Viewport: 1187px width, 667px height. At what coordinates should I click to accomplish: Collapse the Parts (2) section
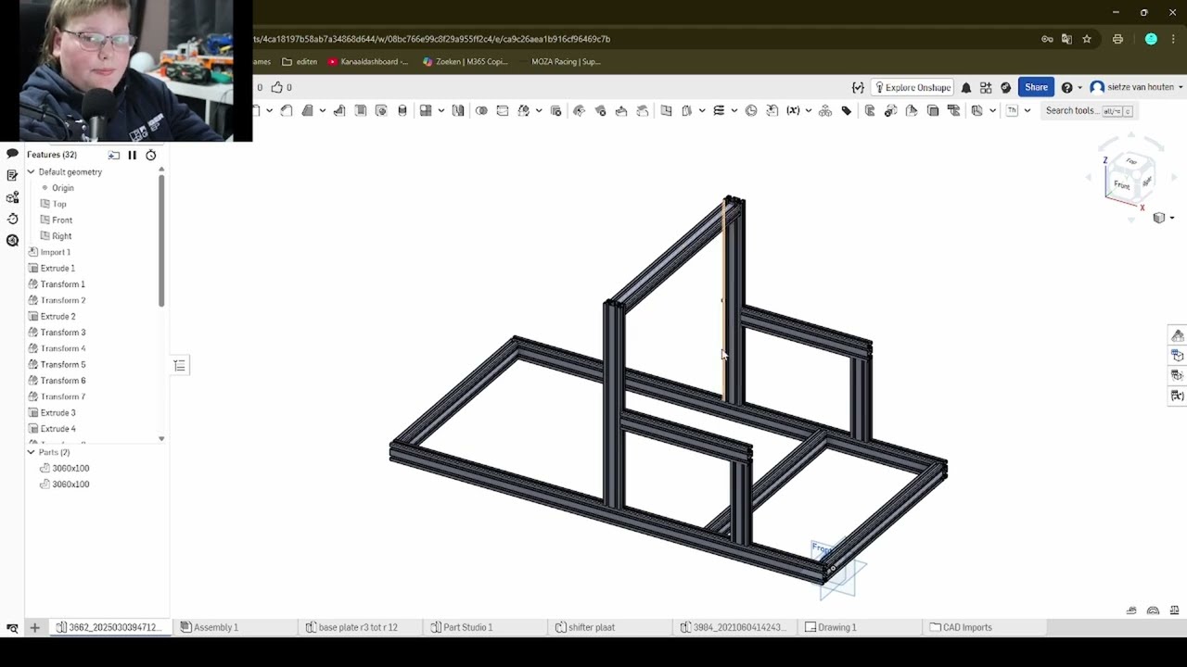pos(31,452)
